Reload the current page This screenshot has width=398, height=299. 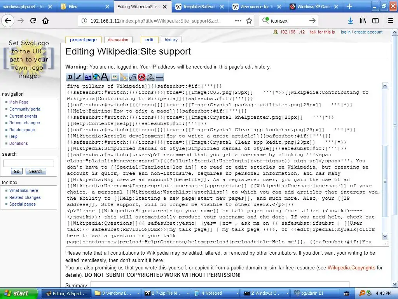click(33, 21)
